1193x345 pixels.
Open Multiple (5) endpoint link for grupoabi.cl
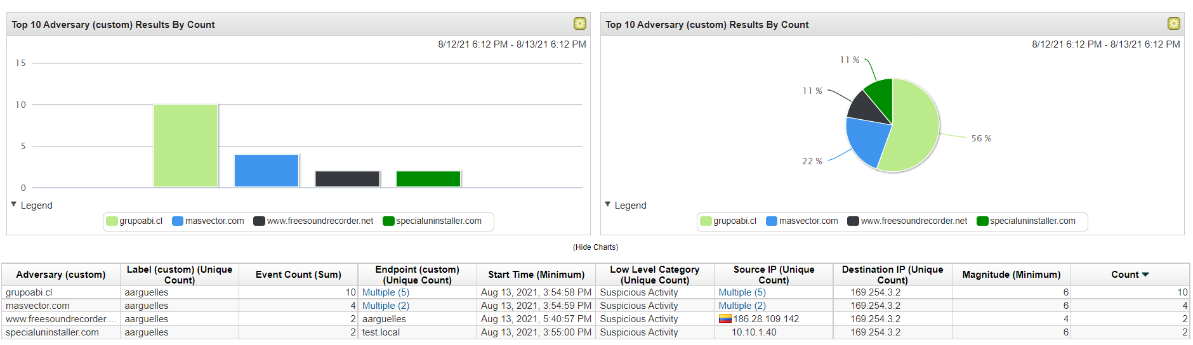click(385, 292)
